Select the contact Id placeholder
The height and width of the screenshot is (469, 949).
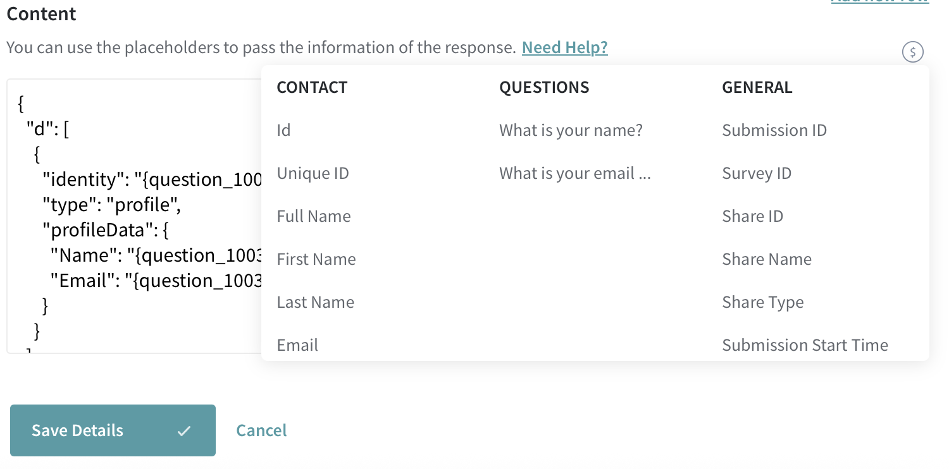283,130
